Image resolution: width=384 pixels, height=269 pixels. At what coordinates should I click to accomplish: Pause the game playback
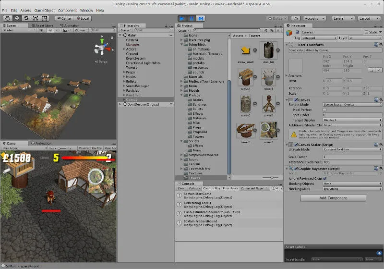191,18
